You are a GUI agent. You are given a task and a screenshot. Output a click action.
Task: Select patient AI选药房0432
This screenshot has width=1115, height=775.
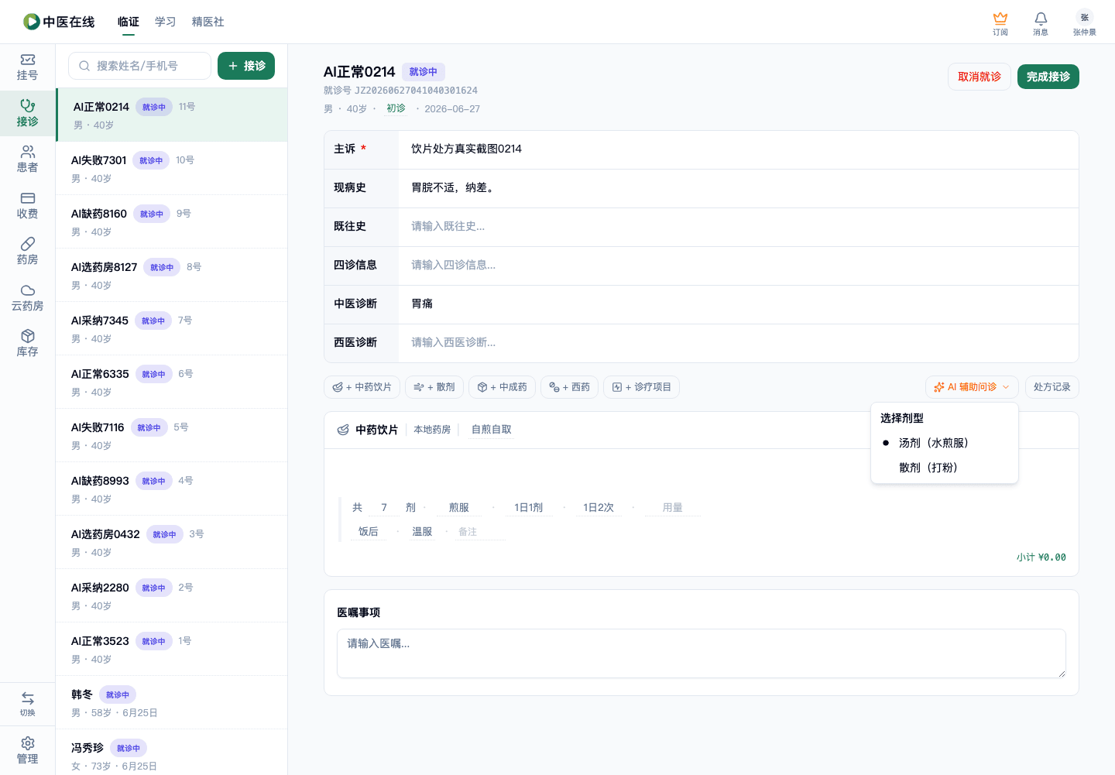click(172, 542)
